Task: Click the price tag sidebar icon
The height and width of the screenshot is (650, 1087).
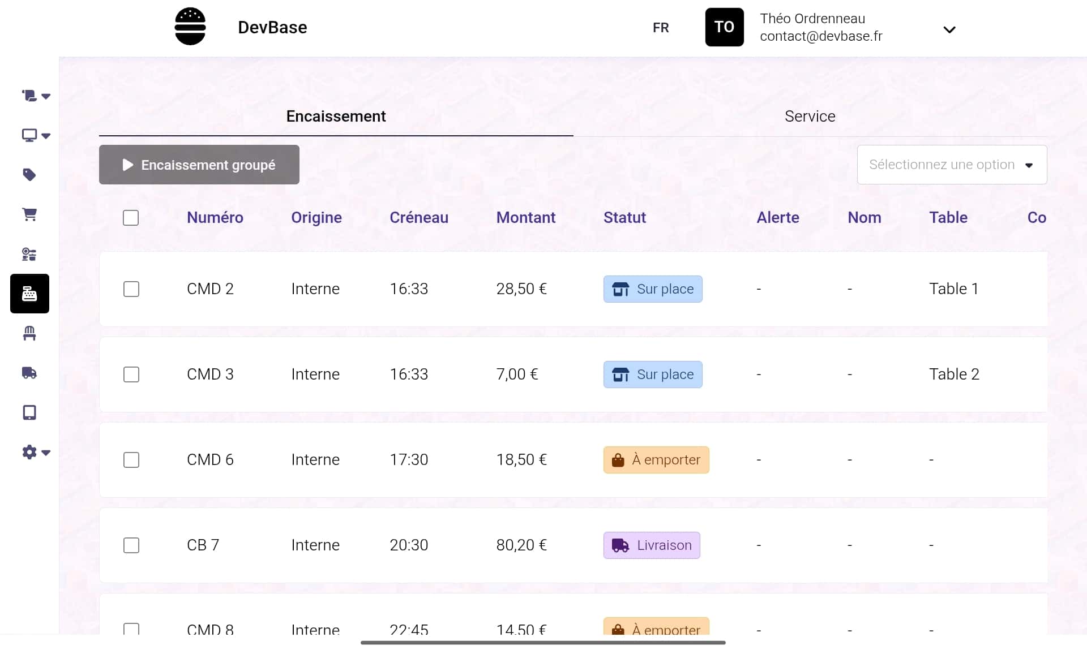Action: pos(29,175)
